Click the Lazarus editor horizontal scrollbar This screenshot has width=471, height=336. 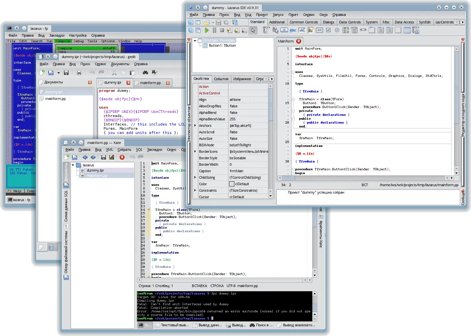coord(366,178)
